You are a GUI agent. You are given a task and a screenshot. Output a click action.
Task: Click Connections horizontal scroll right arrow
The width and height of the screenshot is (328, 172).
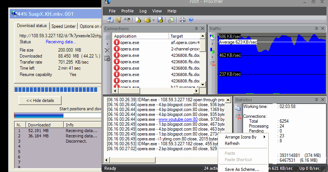[196, 91]
